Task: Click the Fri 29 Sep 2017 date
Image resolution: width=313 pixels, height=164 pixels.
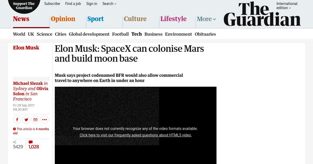Action: 24,105
